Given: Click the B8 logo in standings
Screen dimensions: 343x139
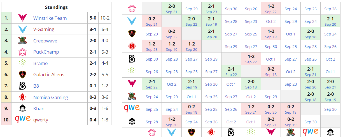Looking at the screenshot, I should click(22, 86).
